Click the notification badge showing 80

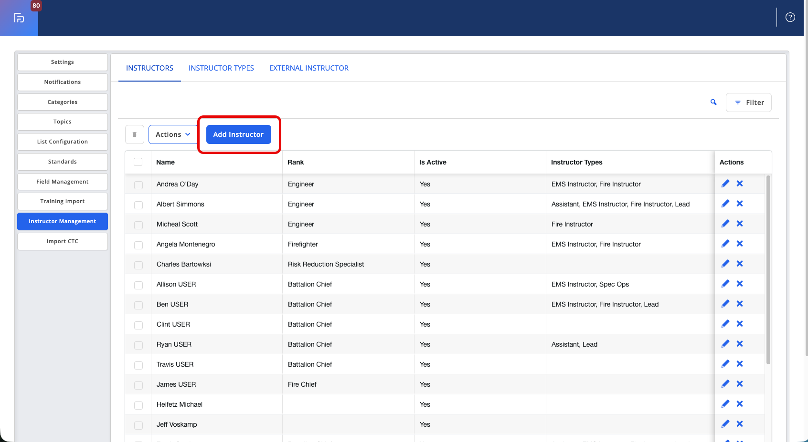36,6
